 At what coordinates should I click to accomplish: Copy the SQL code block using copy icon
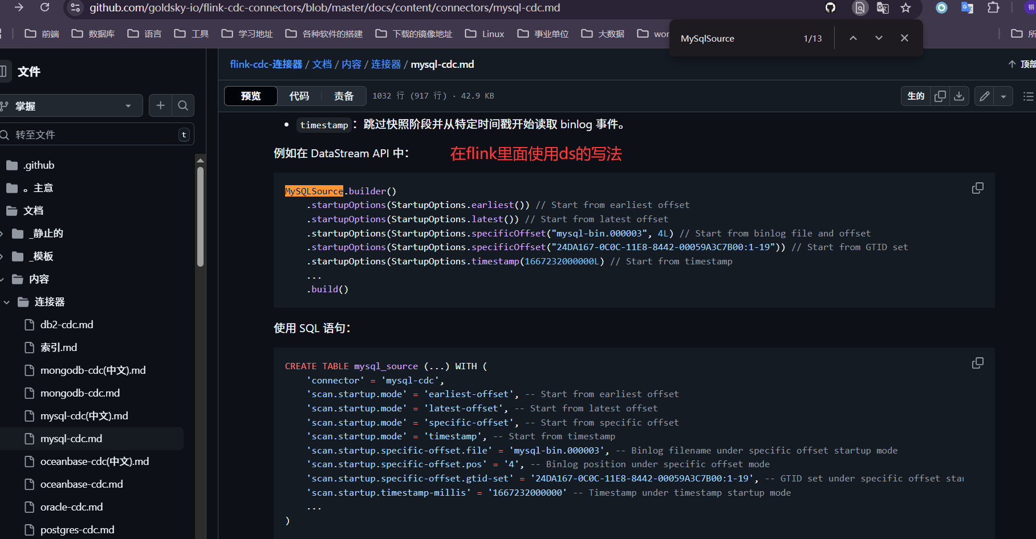(978, 362)
